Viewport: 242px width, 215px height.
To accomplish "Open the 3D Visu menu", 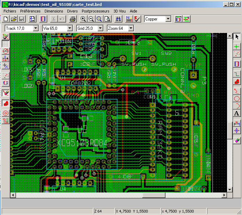I will pos(120,11).
